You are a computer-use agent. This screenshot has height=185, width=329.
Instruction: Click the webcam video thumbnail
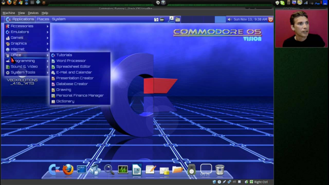click(301, 29)
